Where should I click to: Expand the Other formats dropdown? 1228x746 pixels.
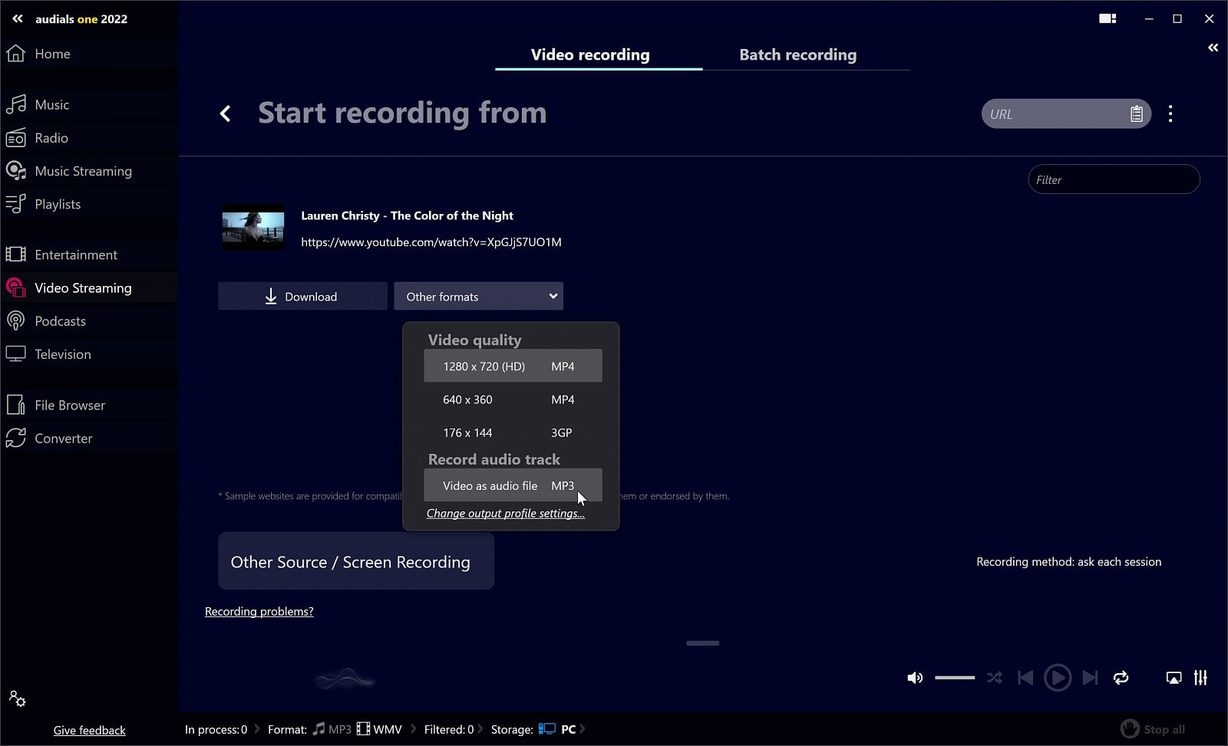coord(478,296)
